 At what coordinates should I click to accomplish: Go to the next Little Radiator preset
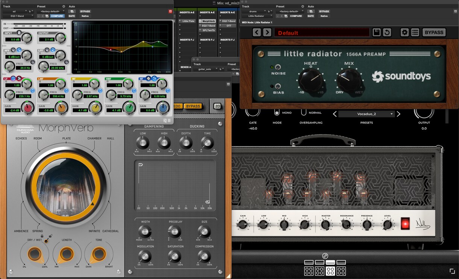coord(267,33)
